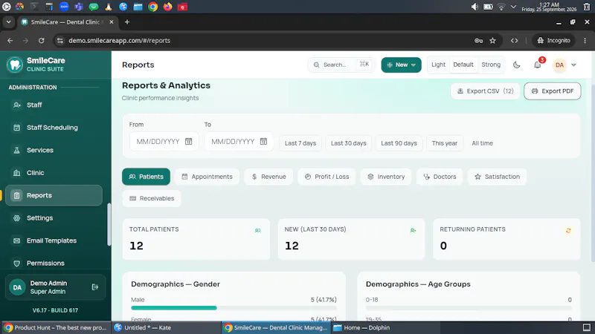Switch to the Revenue report tab
Image resolution: width=595 pixels, height=334 pixels.
tap(268, 177)
